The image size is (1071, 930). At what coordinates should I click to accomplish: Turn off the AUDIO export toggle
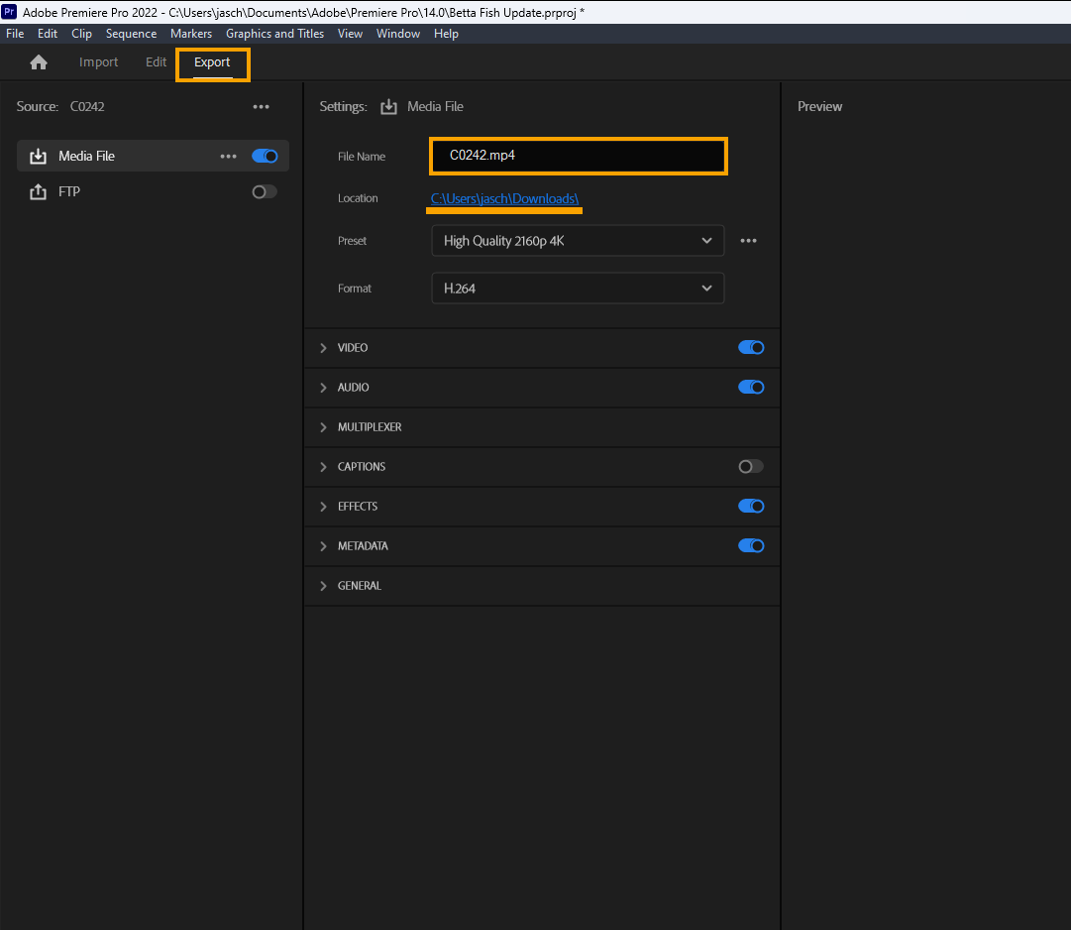[751, 388]
